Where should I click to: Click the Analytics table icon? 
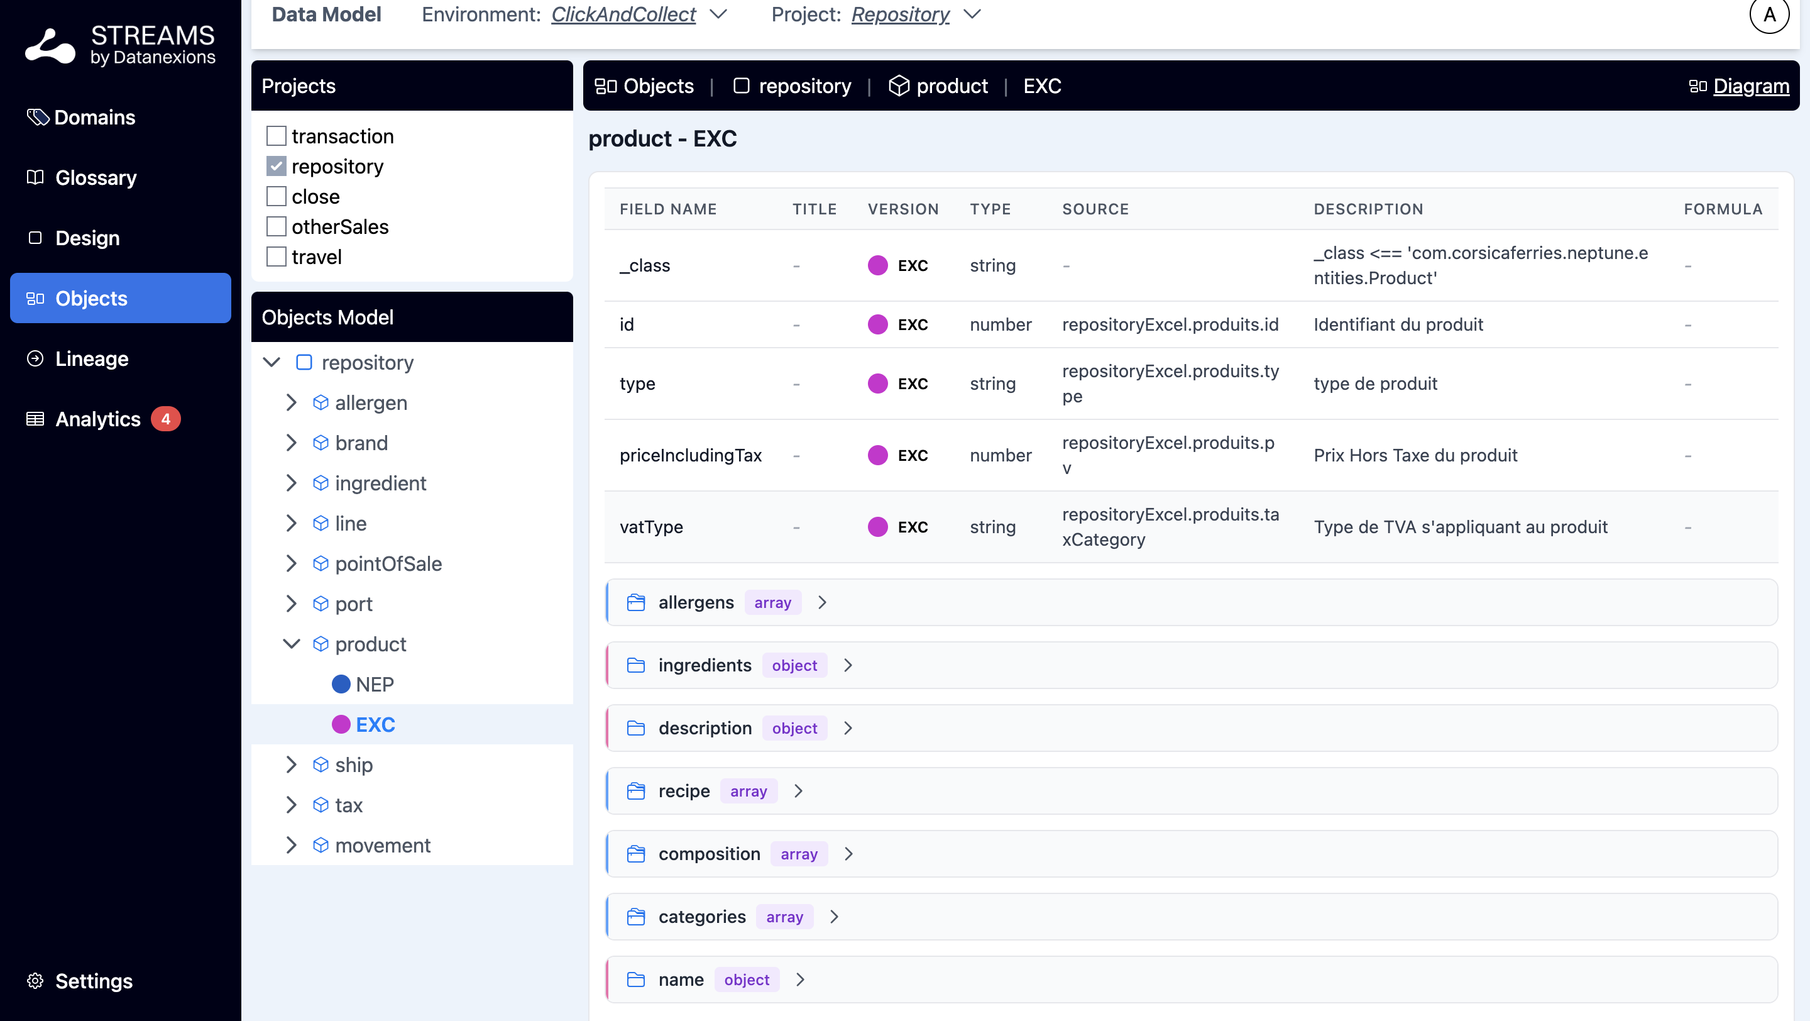tap(35, 419)
